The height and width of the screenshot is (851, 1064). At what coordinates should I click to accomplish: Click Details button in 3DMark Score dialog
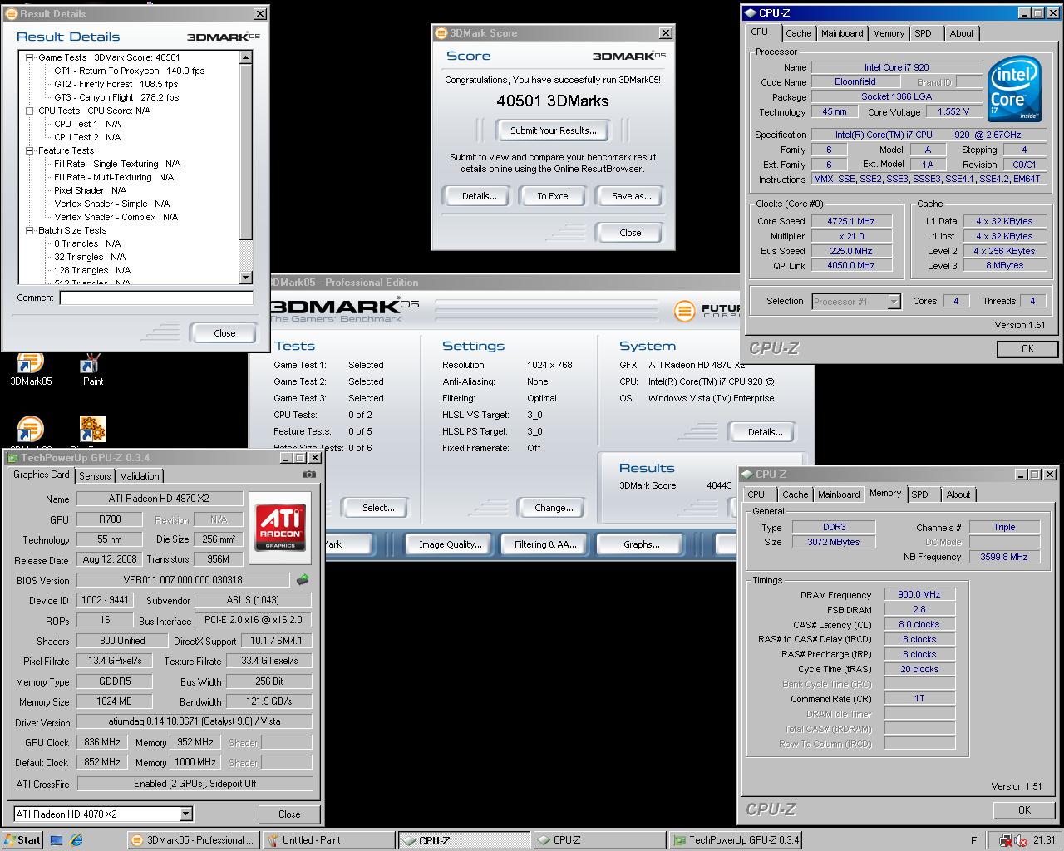click(x=479, y=196)
